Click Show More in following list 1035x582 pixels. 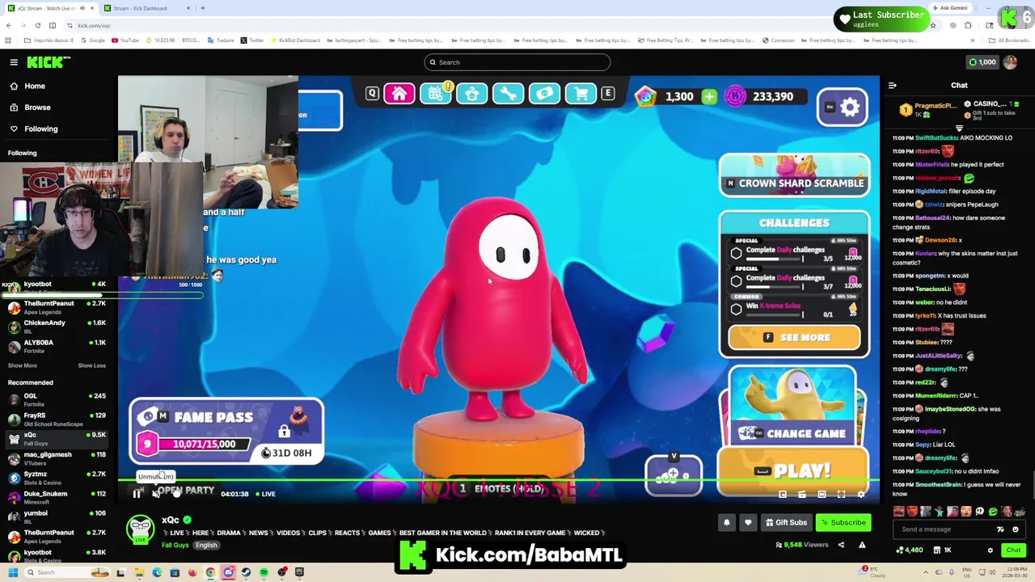tap(22, 365)
